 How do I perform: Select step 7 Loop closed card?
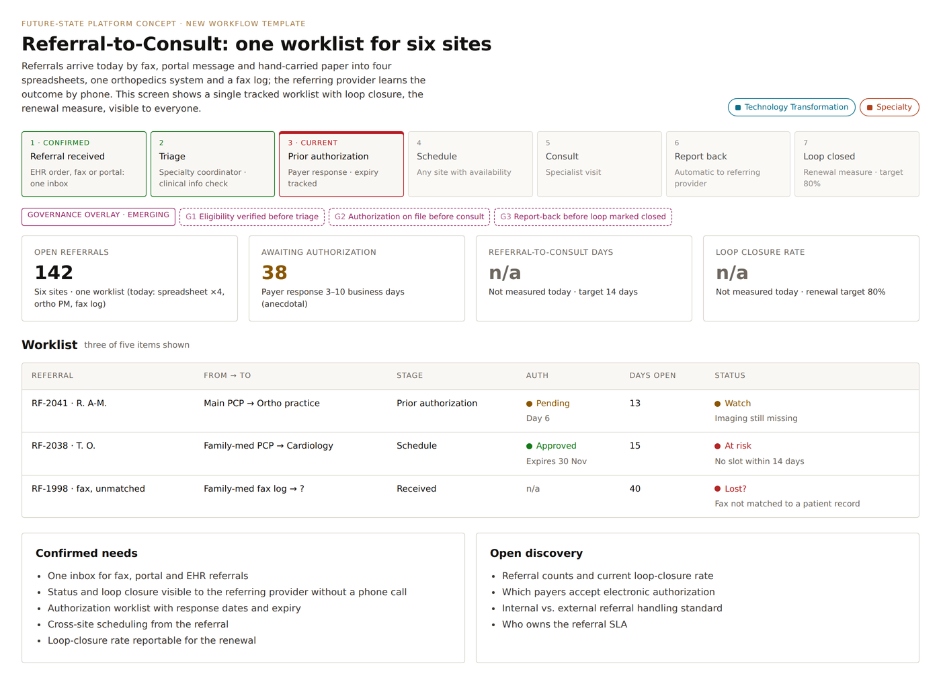pyautogui.click(x=857, y=164)
